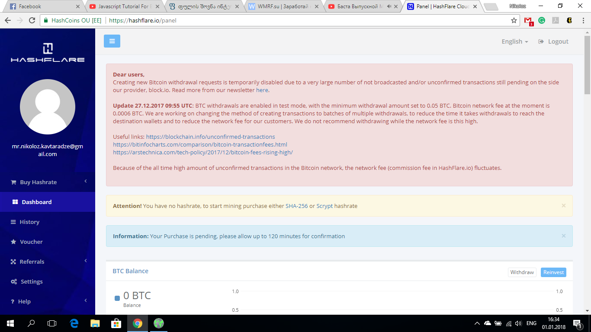
Task: Open the Buy Hashrate cart menu
Action: 34,182
